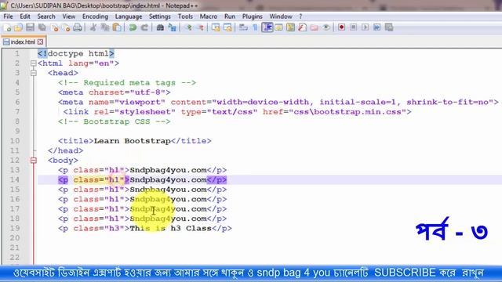The width and height of the screenshot is (502, 282).
Task: Open a file using the Open folder icon
Action: coord(19,28)
